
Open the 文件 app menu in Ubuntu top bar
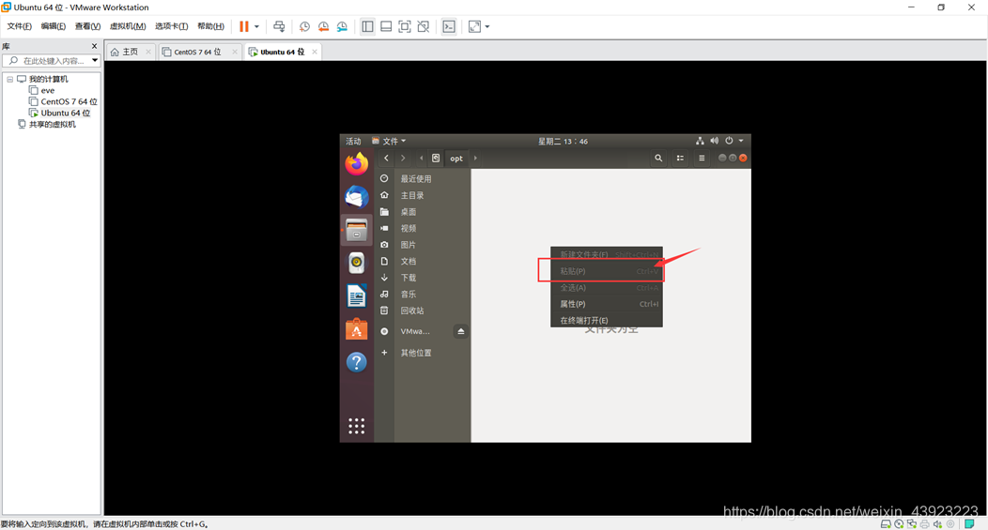(x=390, y=141)
